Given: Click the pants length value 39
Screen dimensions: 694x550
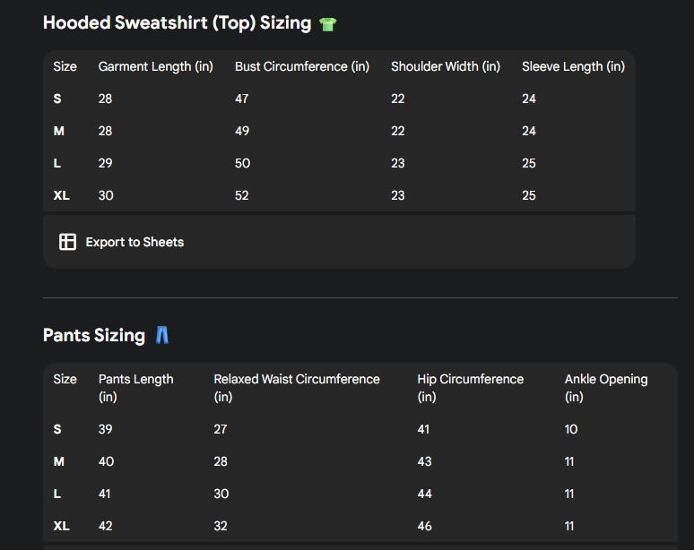Looking at the screenshot, I should coord(106,429).
